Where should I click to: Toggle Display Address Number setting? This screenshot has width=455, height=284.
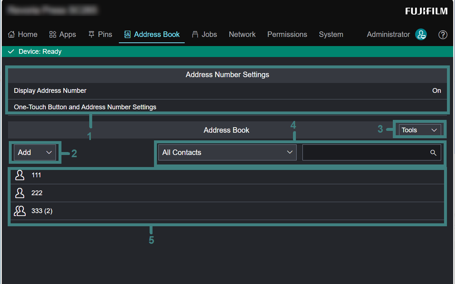point(227,91)
